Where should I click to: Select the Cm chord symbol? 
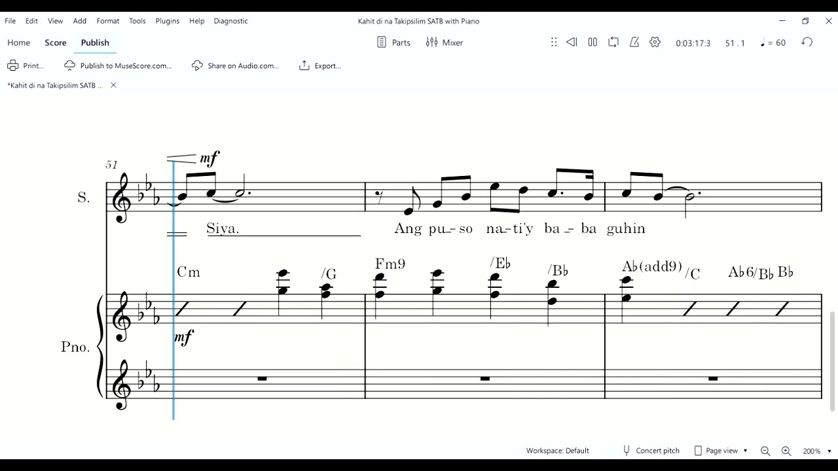[189, 272]
